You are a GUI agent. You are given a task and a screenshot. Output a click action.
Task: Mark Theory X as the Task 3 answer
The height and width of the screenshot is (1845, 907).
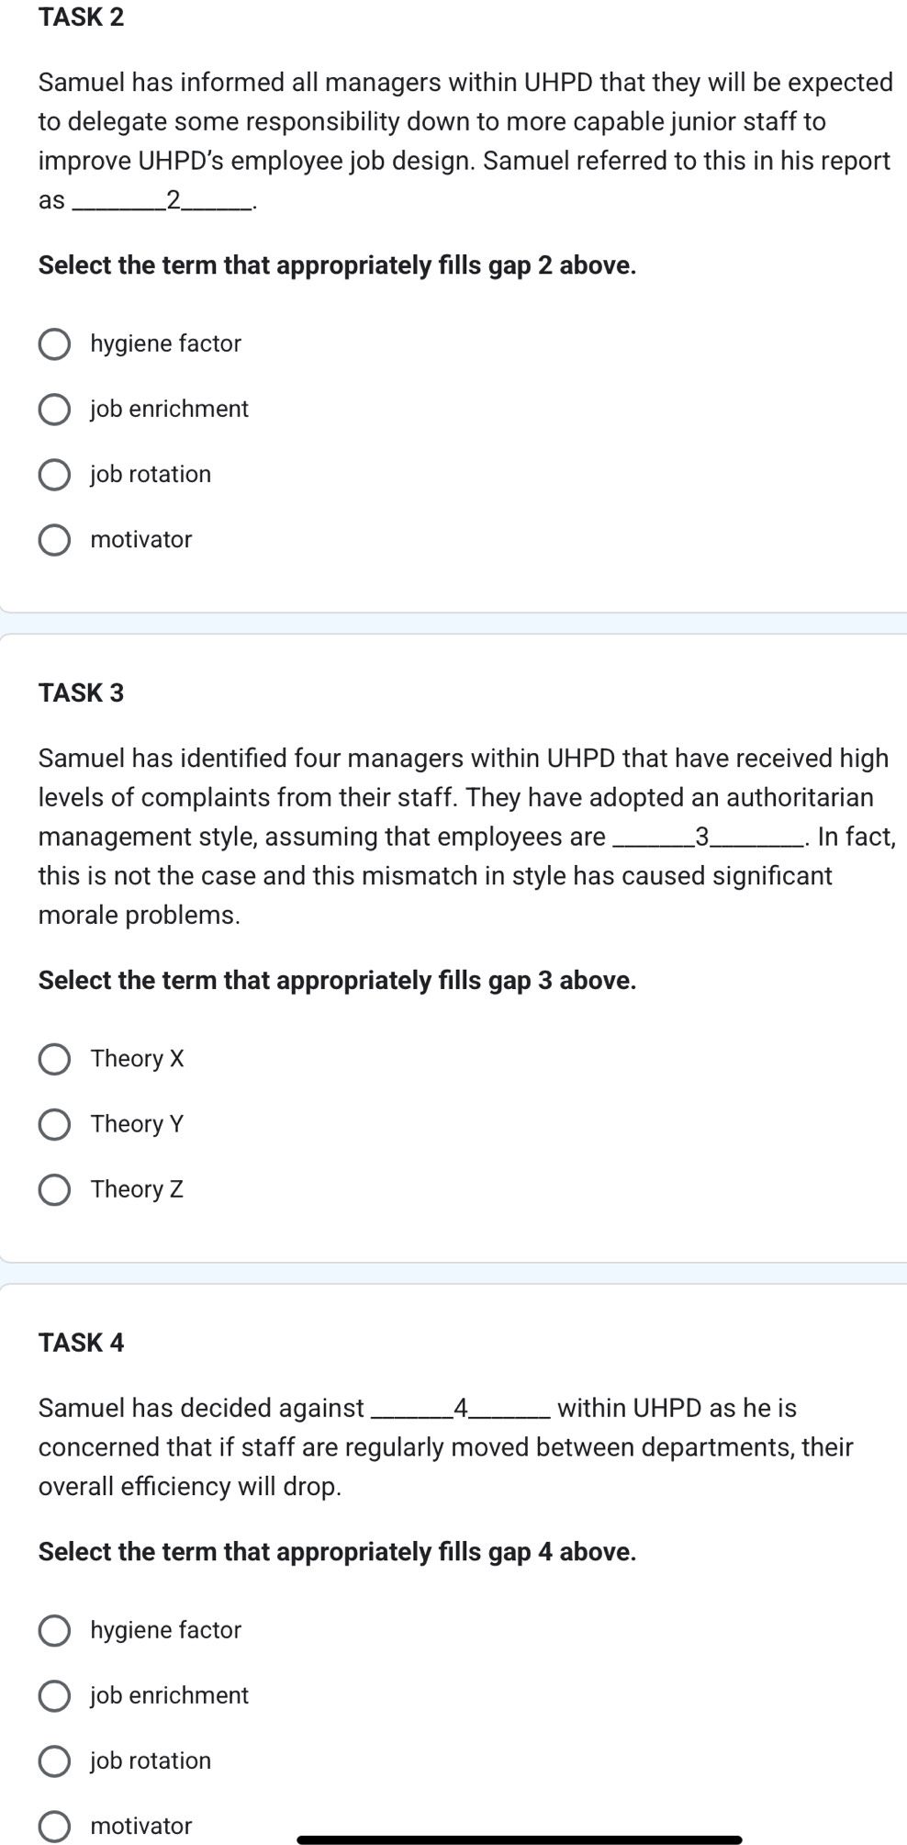pyautogui.click(x=55, y=1058)
